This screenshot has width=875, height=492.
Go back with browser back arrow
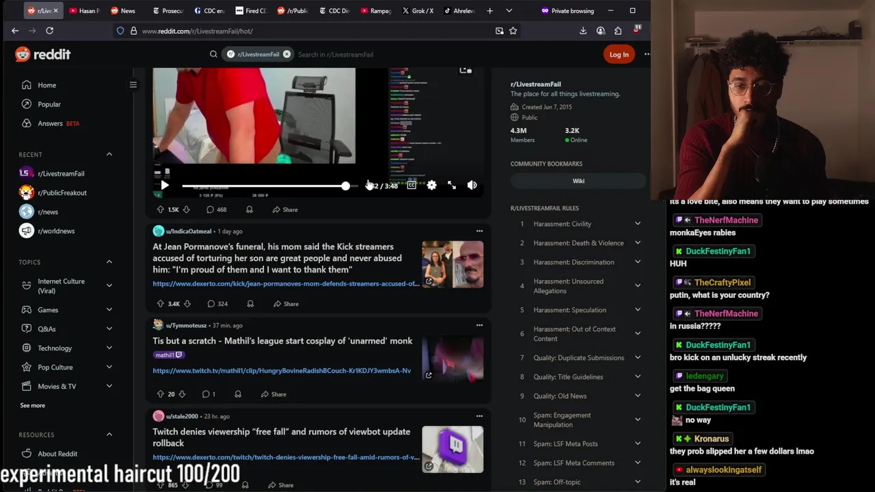pyautogui.click(x=15, y=31)
